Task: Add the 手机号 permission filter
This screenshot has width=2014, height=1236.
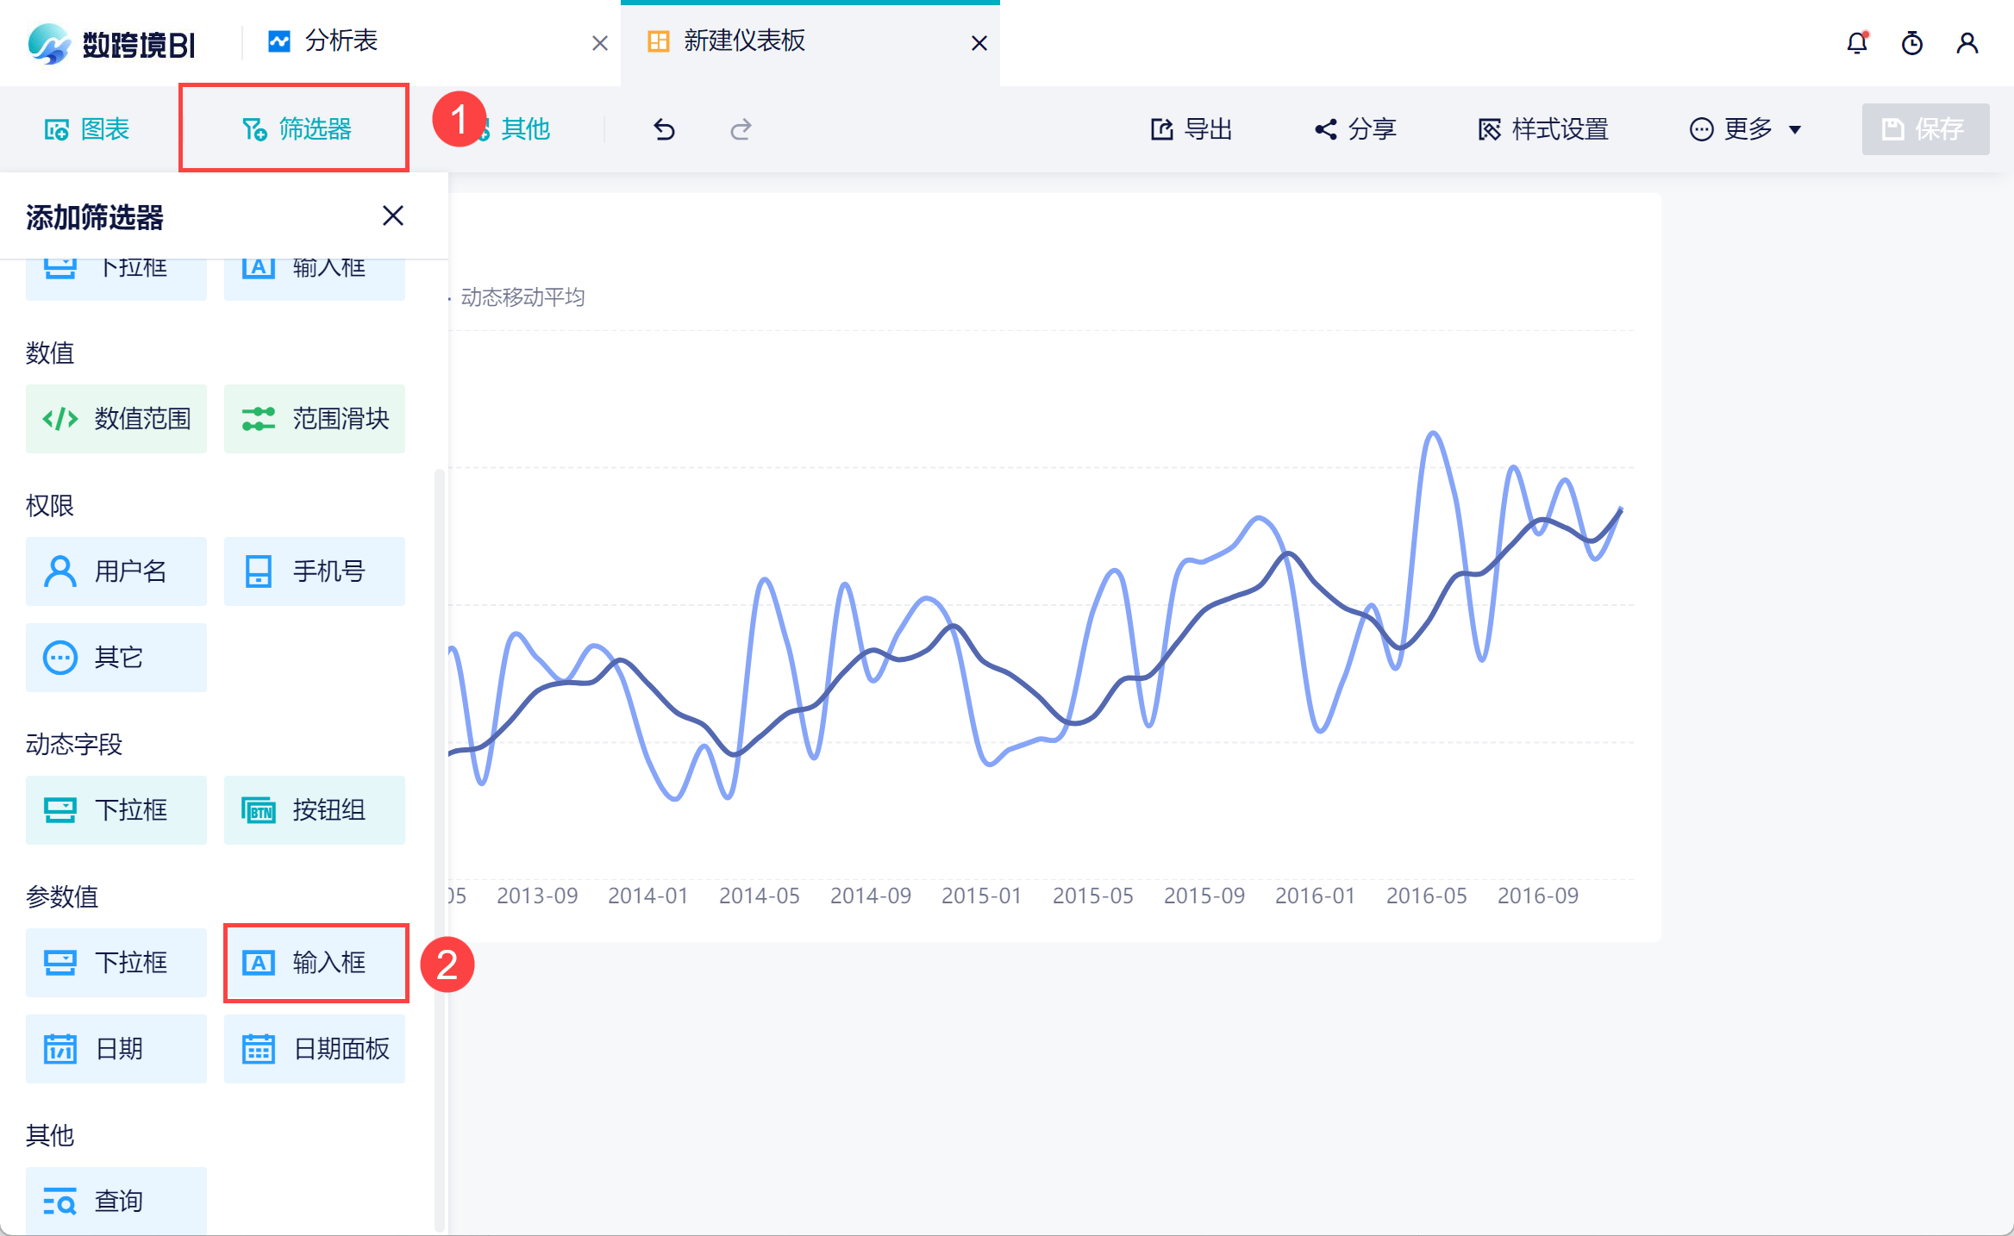Action: pos(315,571)
